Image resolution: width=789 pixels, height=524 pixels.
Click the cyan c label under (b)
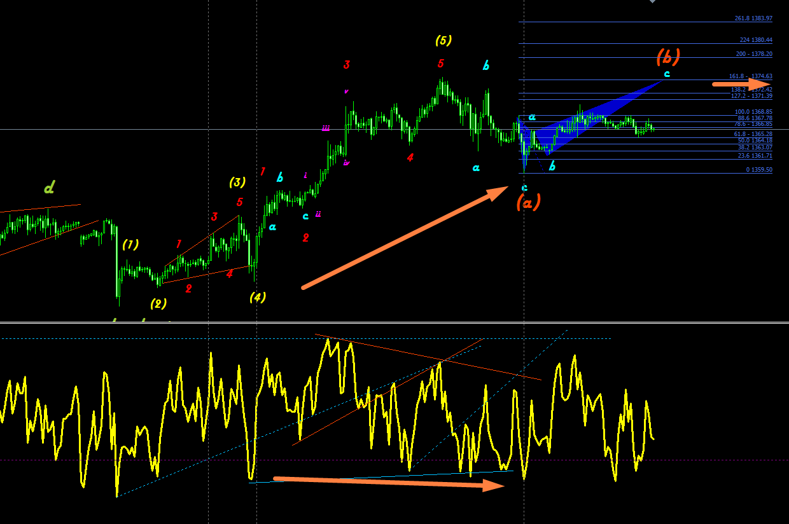(667, 74)
